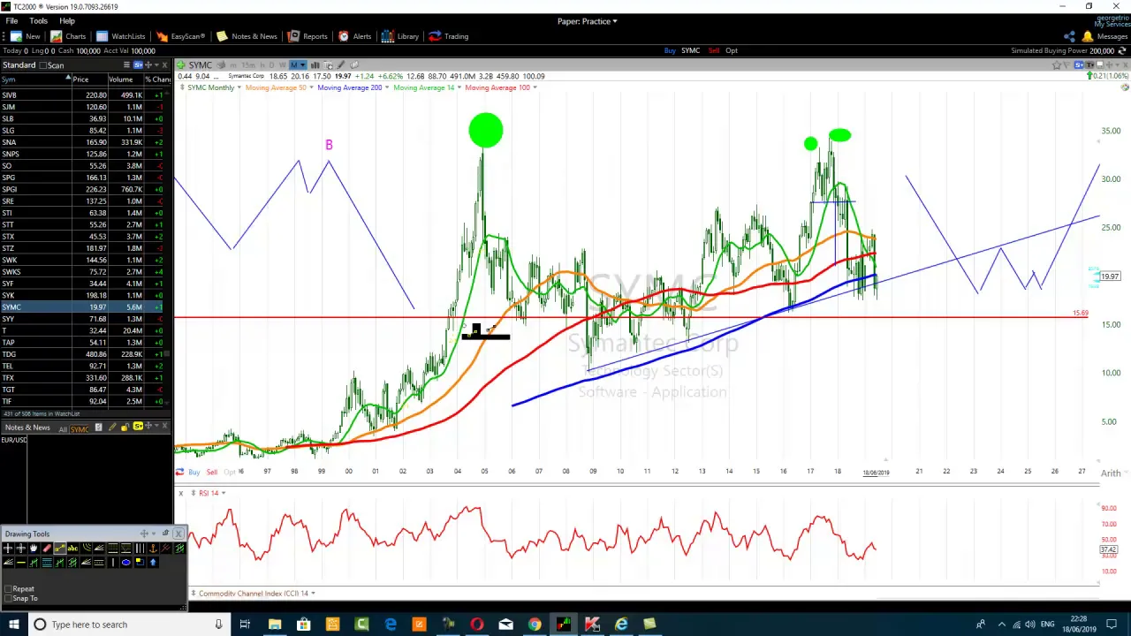Click the Buy button in order bar

[x=670, y=50]
